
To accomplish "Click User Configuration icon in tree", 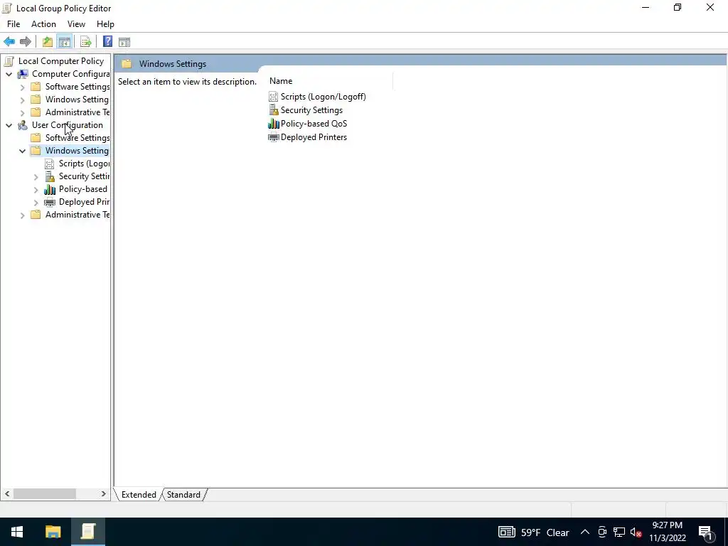I will [22, 125].
